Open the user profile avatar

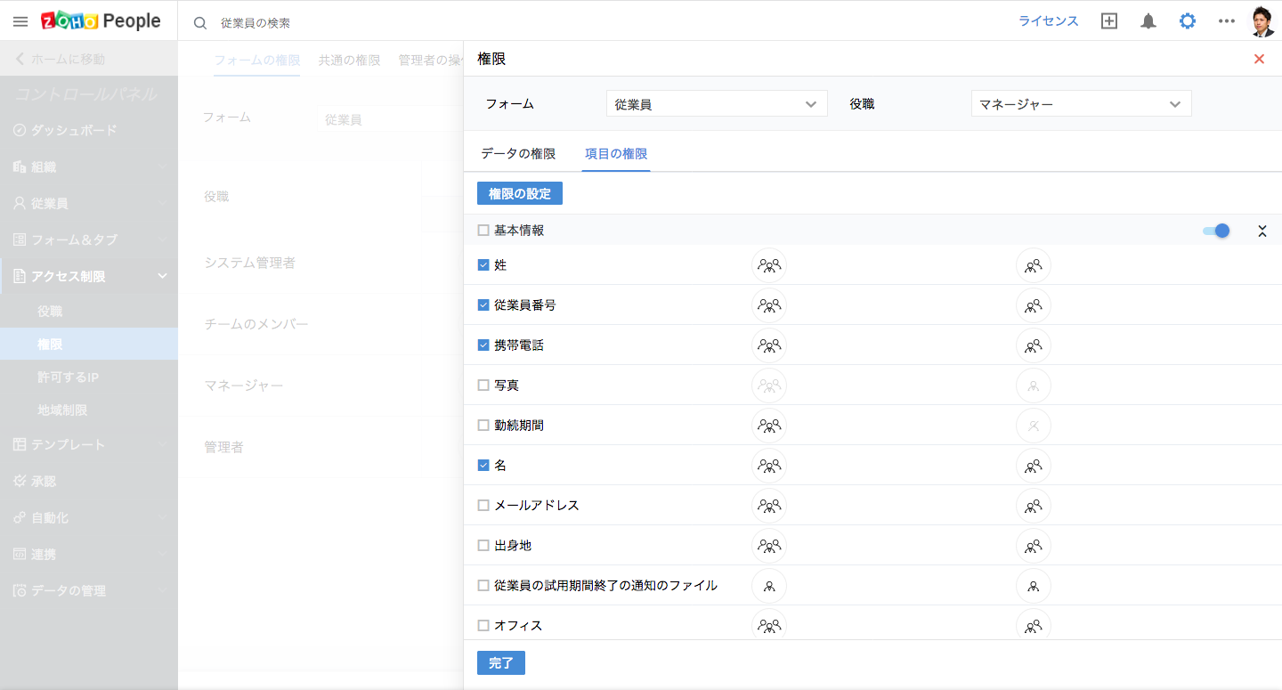(1262, 21)
